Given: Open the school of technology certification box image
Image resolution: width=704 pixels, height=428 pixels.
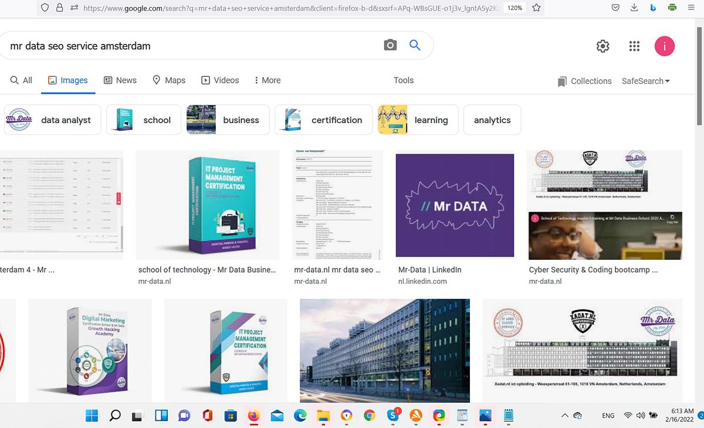Looking at the screenshot, I should [207, 205].
